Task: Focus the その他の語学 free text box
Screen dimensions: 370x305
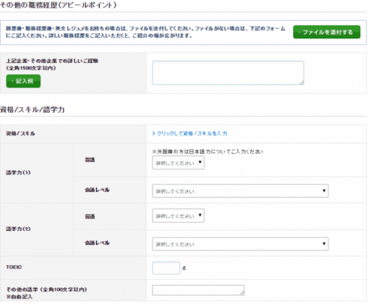Action: (x=198, y=290)
